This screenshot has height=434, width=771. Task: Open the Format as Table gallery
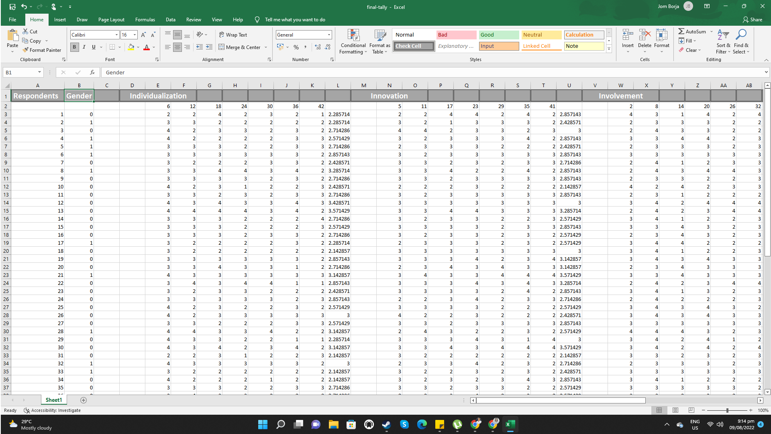point(379,41)
